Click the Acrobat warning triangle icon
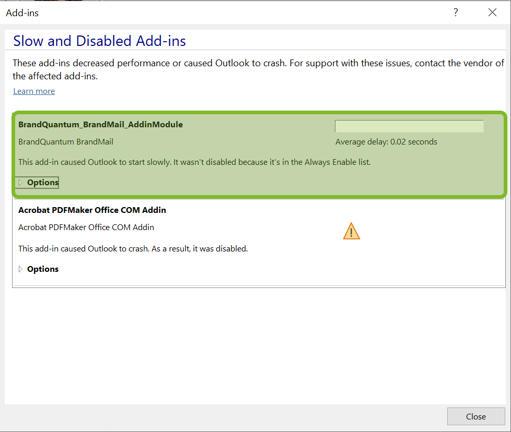The width and height of the screenshot is (511, 432). pos(351,231)
